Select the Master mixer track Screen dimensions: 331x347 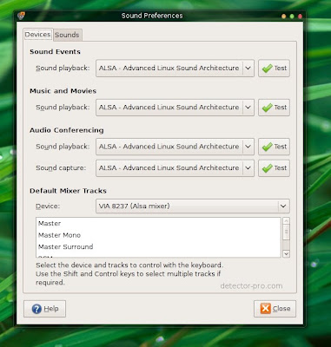[158, 224]
